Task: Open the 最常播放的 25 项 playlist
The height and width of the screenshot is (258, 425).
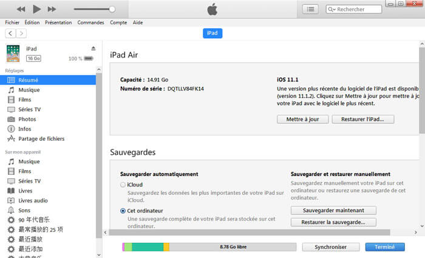Action: pos(48,229)
